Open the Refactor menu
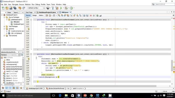The image size is (175, 98). pyautogui.click(x=28, y=4)
